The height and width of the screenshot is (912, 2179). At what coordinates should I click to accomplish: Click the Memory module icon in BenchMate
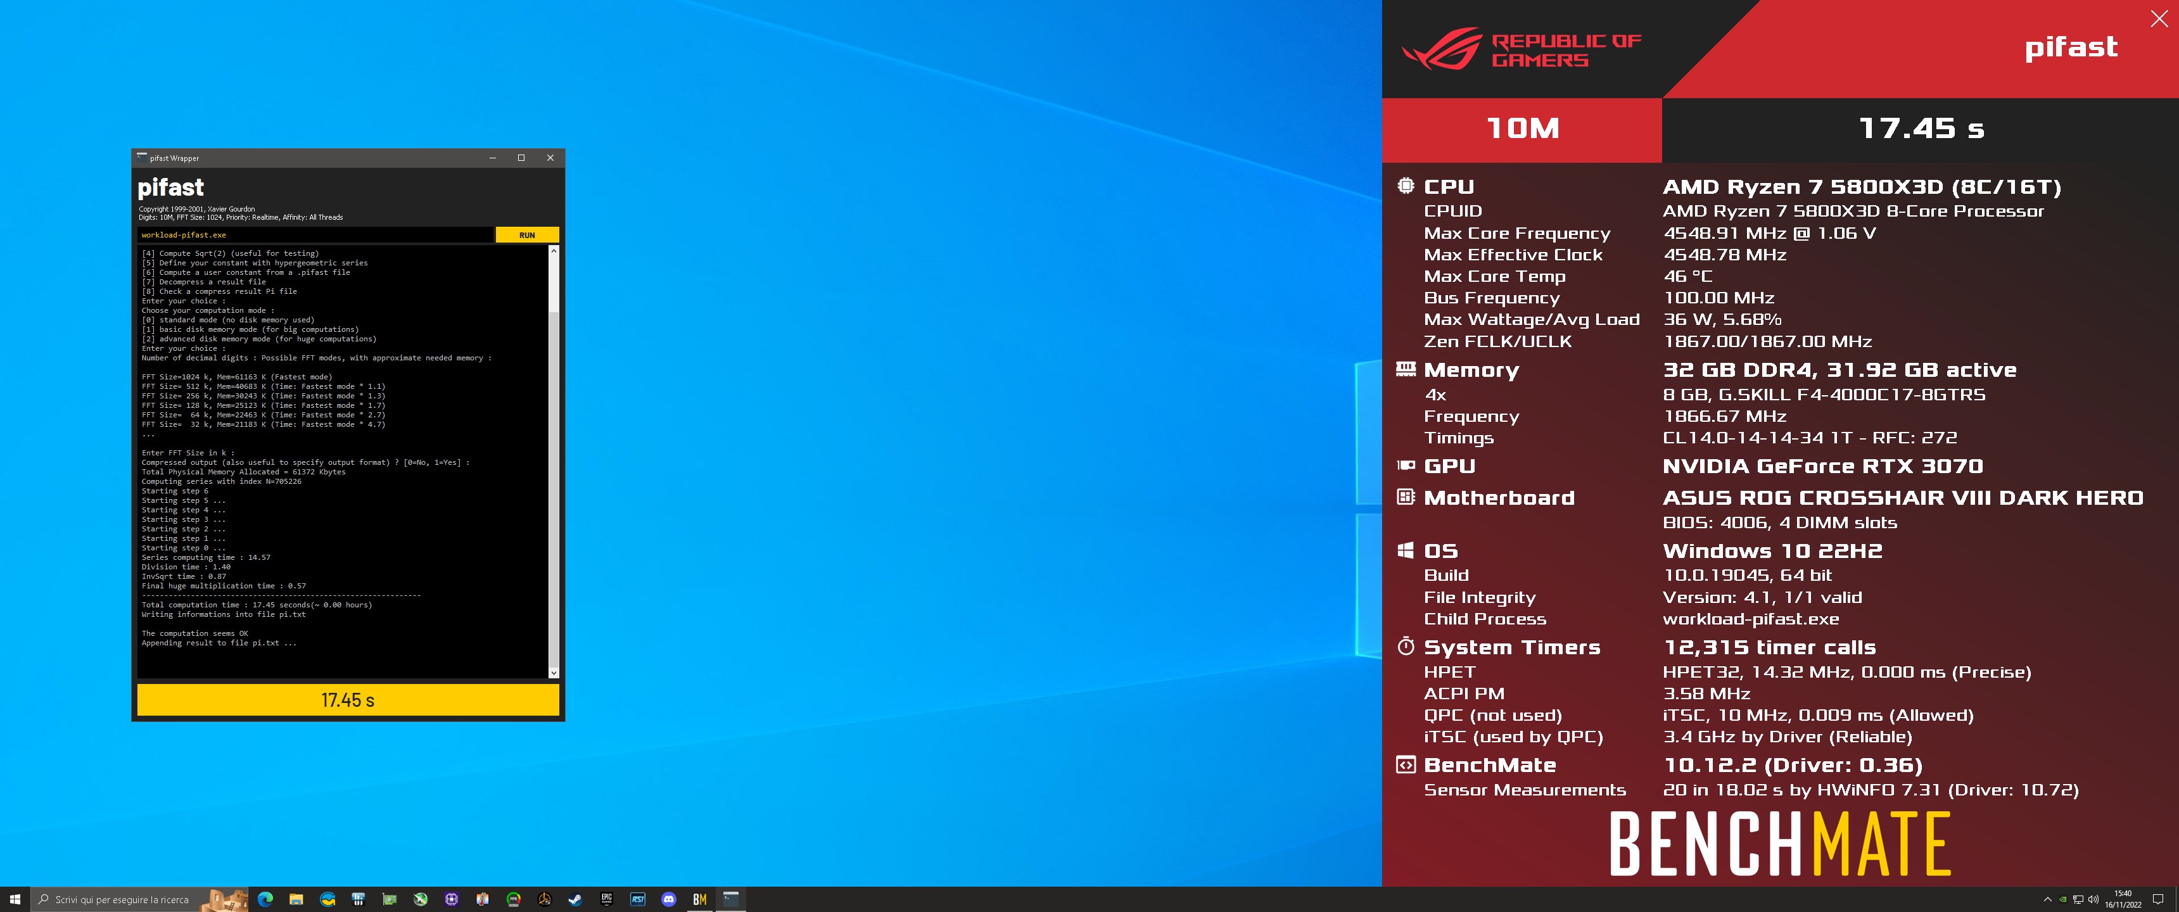[x=1405, y=369]
